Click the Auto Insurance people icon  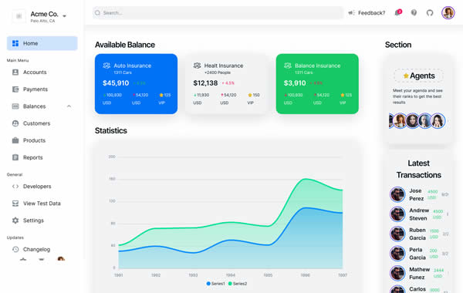click(106, 66)
